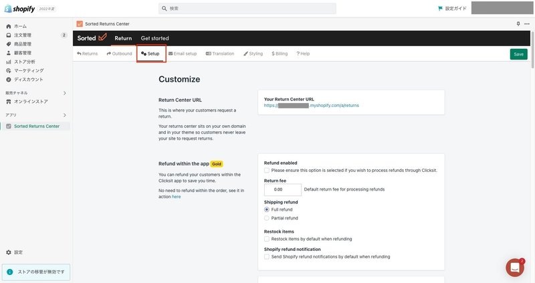This screenshot has width=535, height=283.
Task: Open the Setup sub-tab
Action: 150,54
